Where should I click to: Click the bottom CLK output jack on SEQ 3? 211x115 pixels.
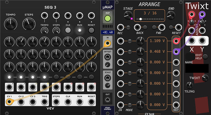[x=68, y=102]
